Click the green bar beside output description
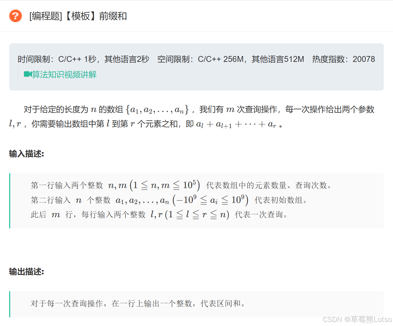The image size is (393, 326). tap(10, 304)
